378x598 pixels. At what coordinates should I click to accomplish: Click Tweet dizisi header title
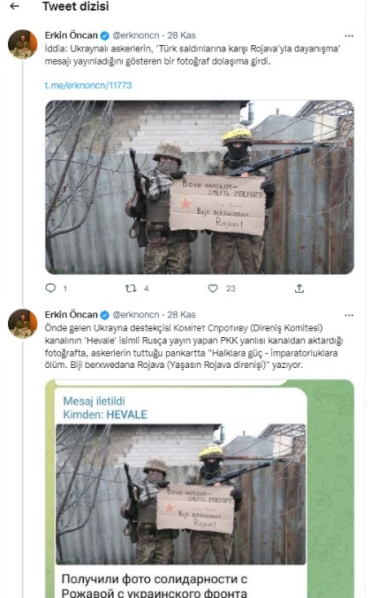click(x=75, y=6)
